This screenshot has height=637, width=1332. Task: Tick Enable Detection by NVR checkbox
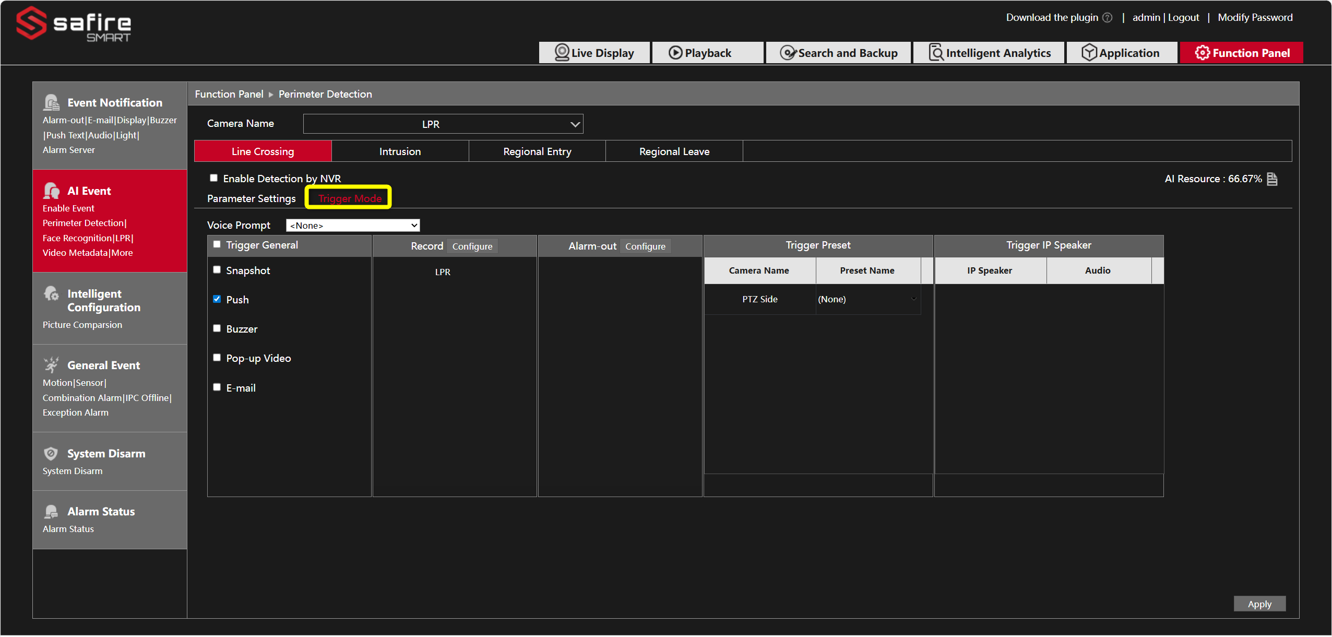213,178
